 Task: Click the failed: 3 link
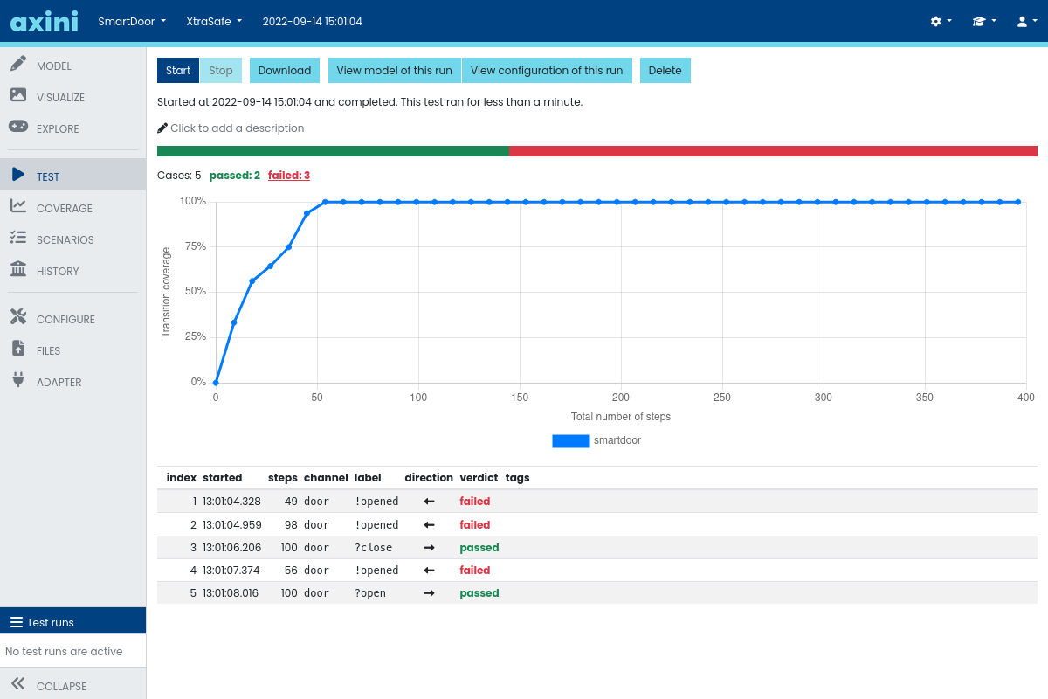(288, 175)
